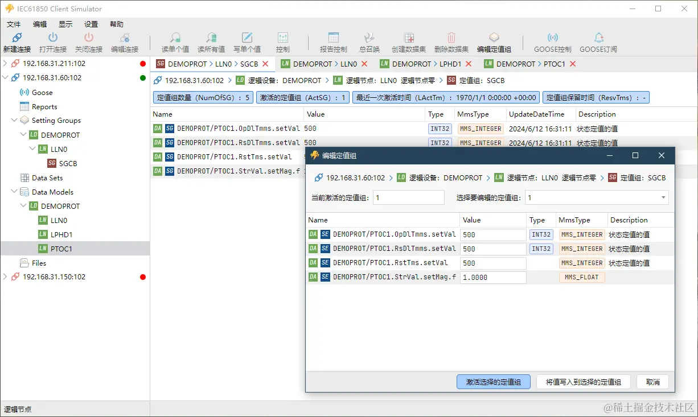Collapse the Setting Groups node
Screen dimensions: 698x417
click(x=14, y=121)
